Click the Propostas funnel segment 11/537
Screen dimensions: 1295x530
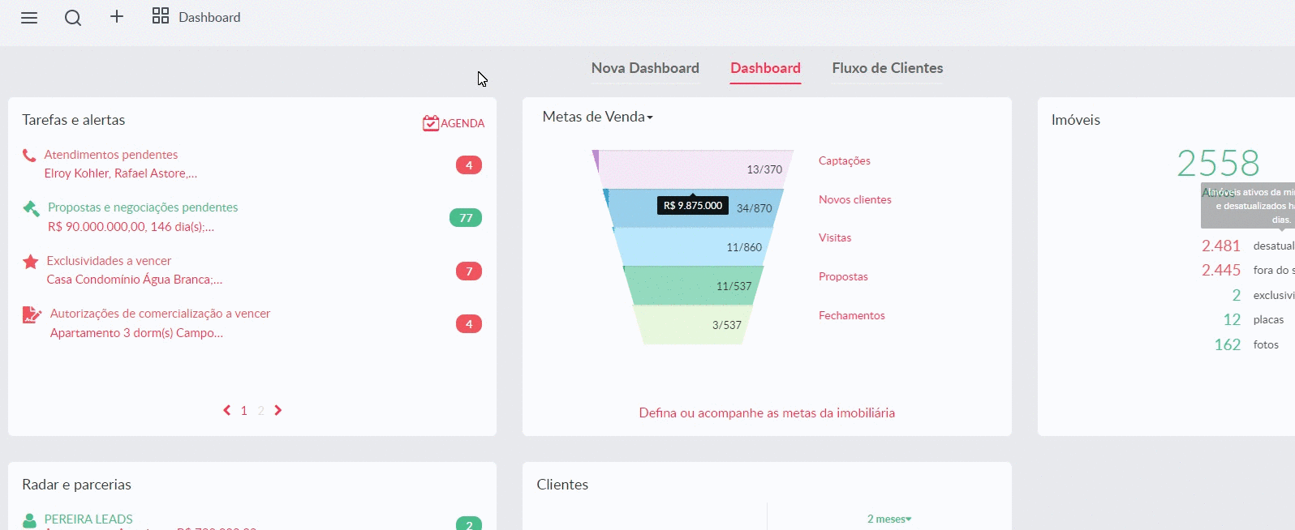tap(693, 286)
